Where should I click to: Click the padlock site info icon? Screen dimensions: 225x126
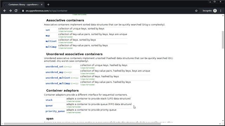tap(23, 11)
